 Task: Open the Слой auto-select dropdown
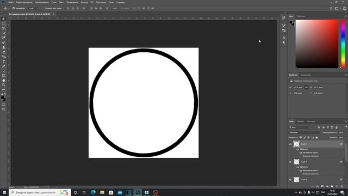[x=34, y=8]
